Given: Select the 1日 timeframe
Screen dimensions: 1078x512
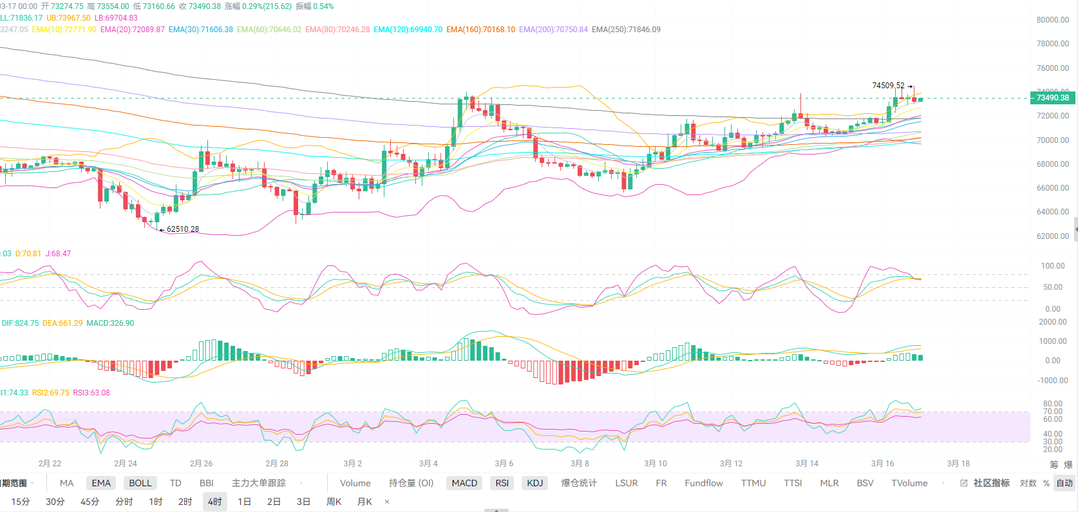Looking at the screenshot, I should 244,502.
